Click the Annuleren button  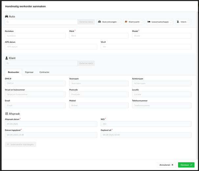166,165
